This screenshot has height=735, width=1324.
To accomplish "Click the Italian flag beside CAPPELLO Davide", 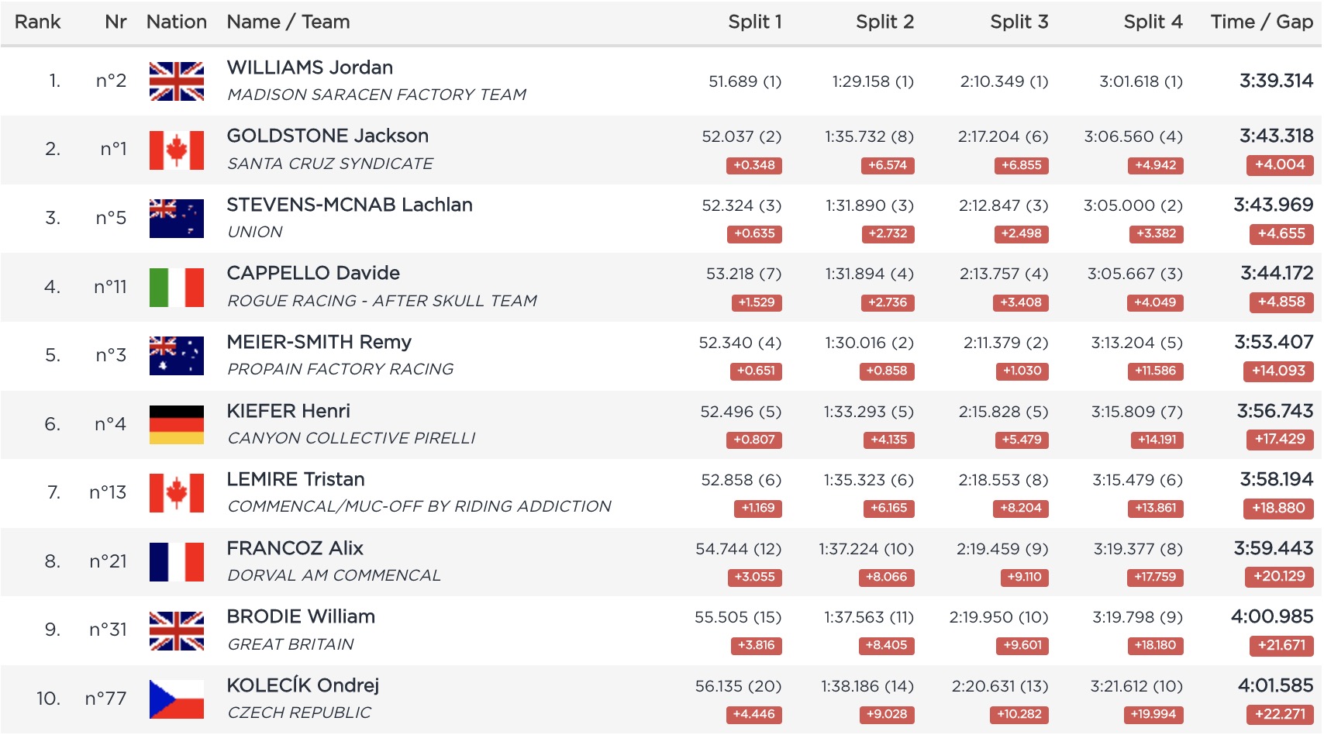I will (x=177, y=288).
